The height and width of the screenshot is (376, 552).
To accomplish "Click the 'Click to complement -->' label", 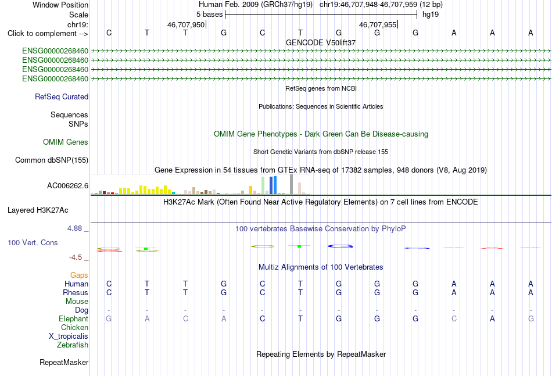I will pyautogui.click(x=48, y=34).
